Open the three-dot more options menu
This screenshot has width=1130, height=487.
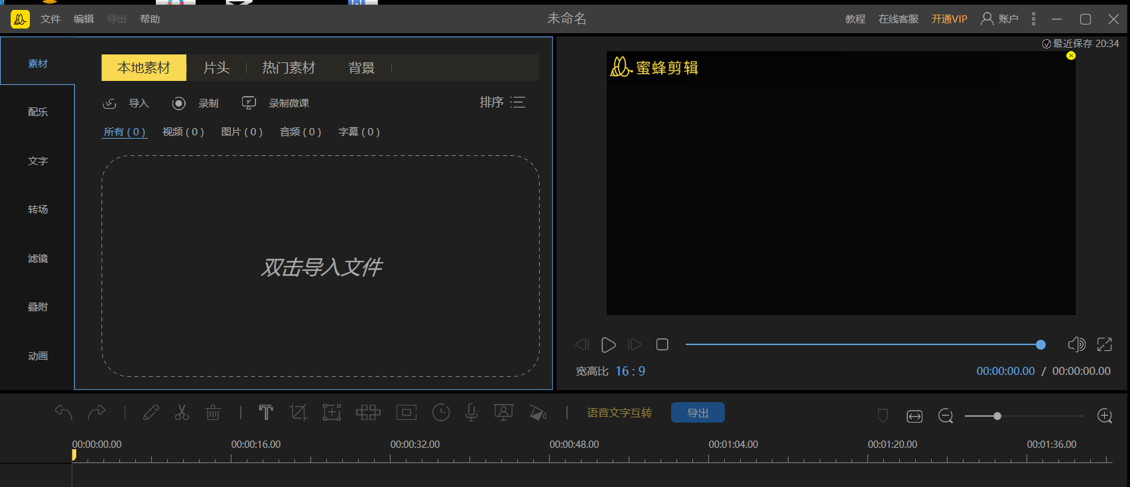[1033, 19]
